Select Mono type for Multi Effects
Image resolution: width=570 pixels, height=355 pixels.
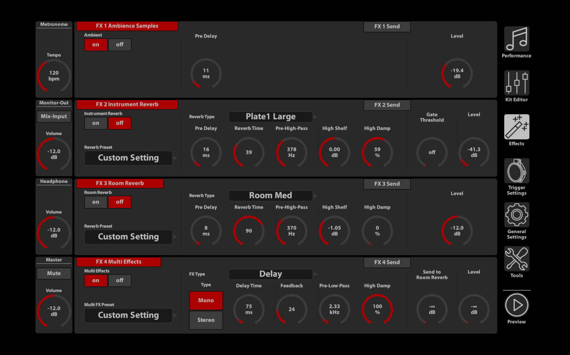pos(206,300)
